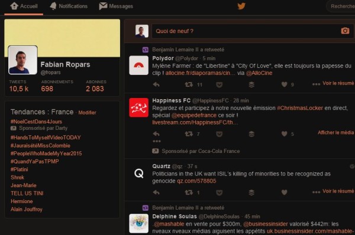The image size is (355, 235).
Task: Save Happiness FC tweet to Pocket
Action: point(219,134)
